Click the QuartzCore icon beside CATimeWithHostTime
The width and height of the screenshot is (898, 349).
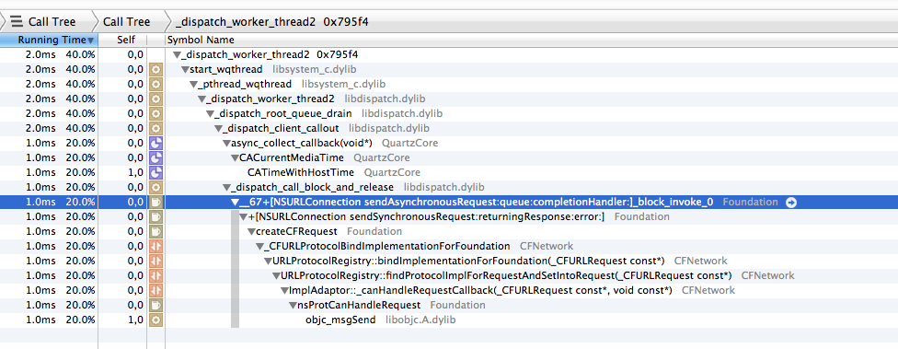(155, 172)
